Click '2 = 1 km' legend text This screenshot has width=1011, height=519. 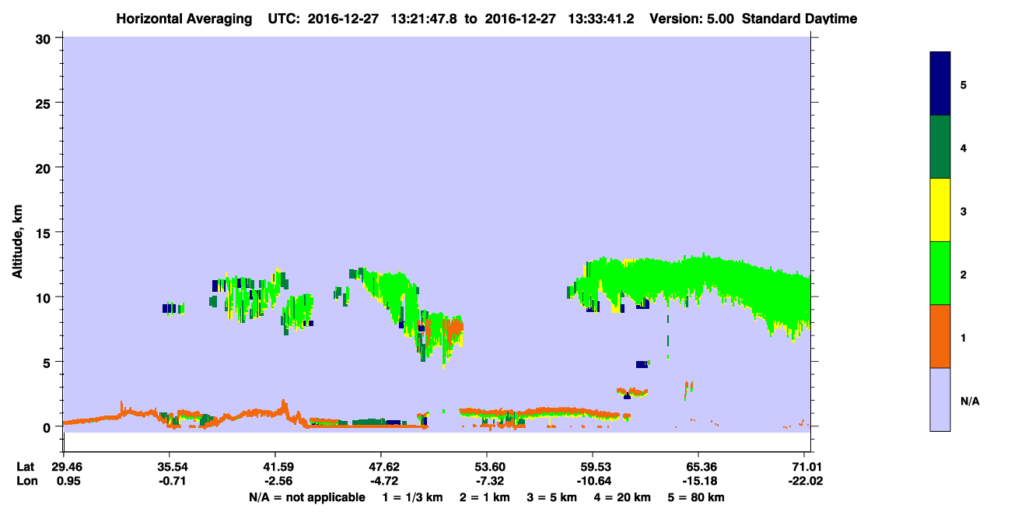[x=485, y=497]
